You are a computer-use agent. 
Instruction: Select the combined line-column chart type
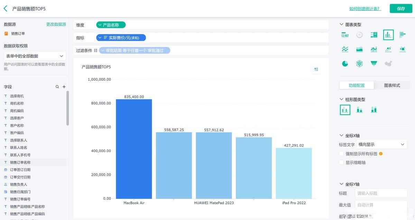pyautogui.click(x=374, y=49)
